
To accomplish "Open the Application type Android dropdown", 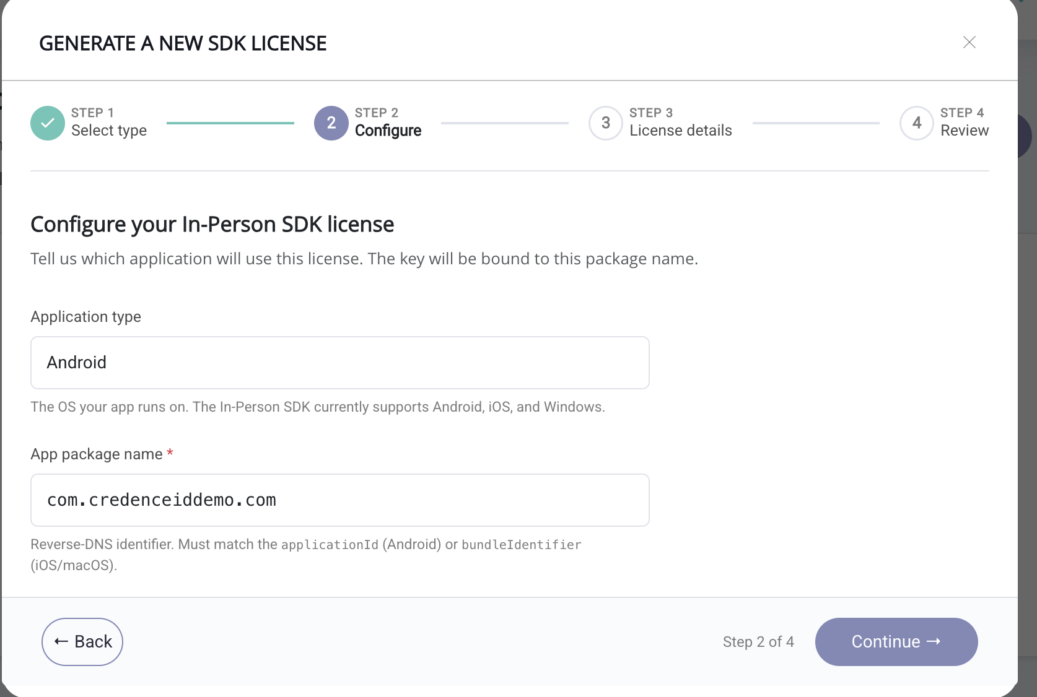I will point(340,363).
